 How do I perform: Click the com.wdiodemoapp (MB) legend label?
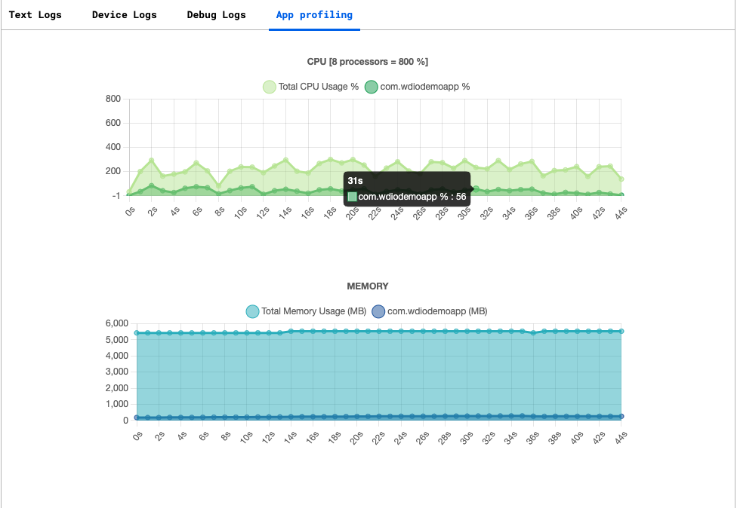[437, 311]
